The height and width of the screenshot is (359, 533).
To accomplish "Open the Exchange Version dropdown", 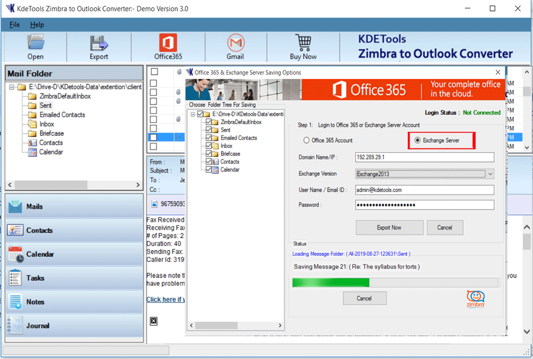I will pos(489,174).
